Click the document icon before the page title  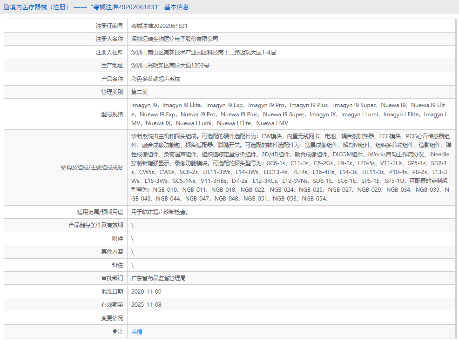tap(7, 7)
